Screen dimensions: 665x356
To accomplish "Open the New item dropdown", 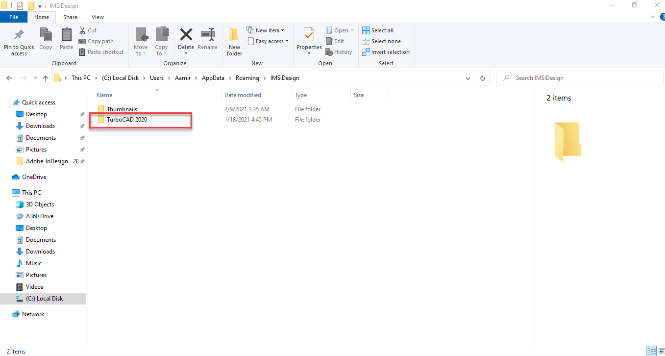I will pyautogui.click(x=265, y=30).
